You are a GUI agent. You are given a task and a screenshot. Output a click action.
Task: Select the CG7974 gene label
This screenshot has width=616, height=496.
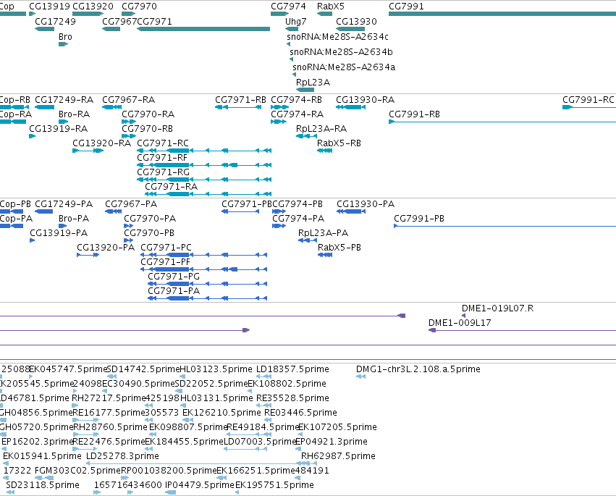click(x=288, y=7)
